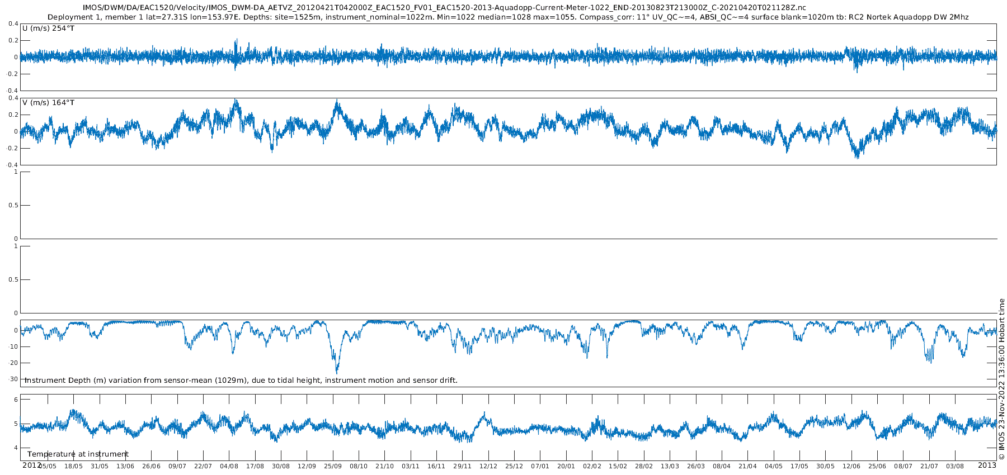Select the 'U (m/s) 254°T' panel label
This screenshot has height=475, width=1007.
tap(48, 28)
